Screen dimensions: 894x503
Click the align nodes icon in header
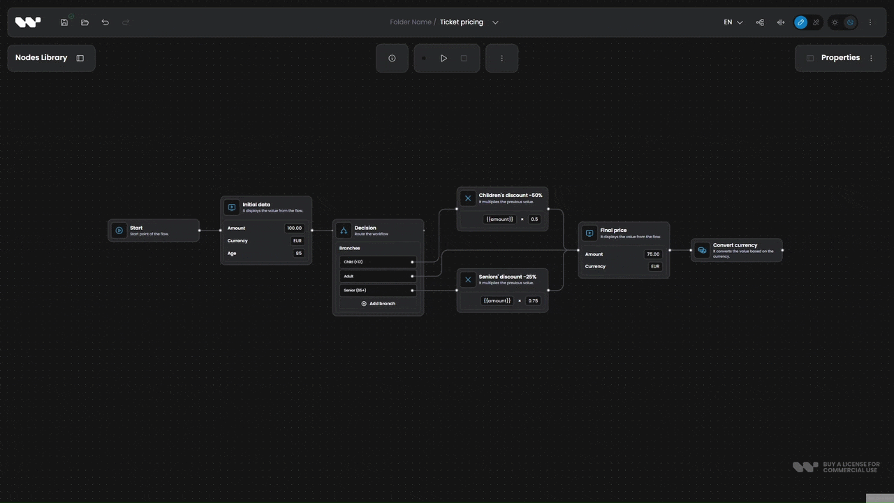tap(780, 22)
